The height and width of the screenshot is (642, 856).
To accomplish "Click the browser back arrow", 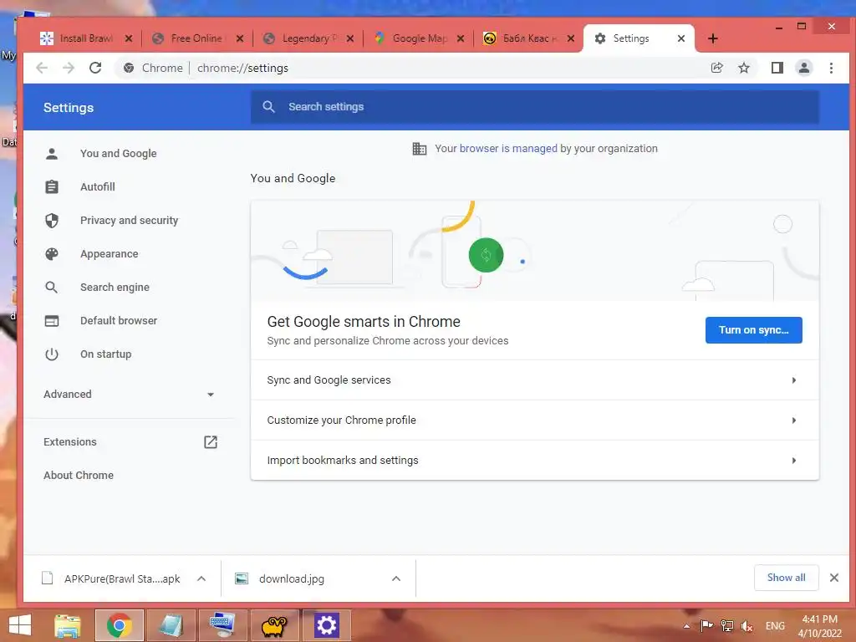I will [x=42, y=68].
